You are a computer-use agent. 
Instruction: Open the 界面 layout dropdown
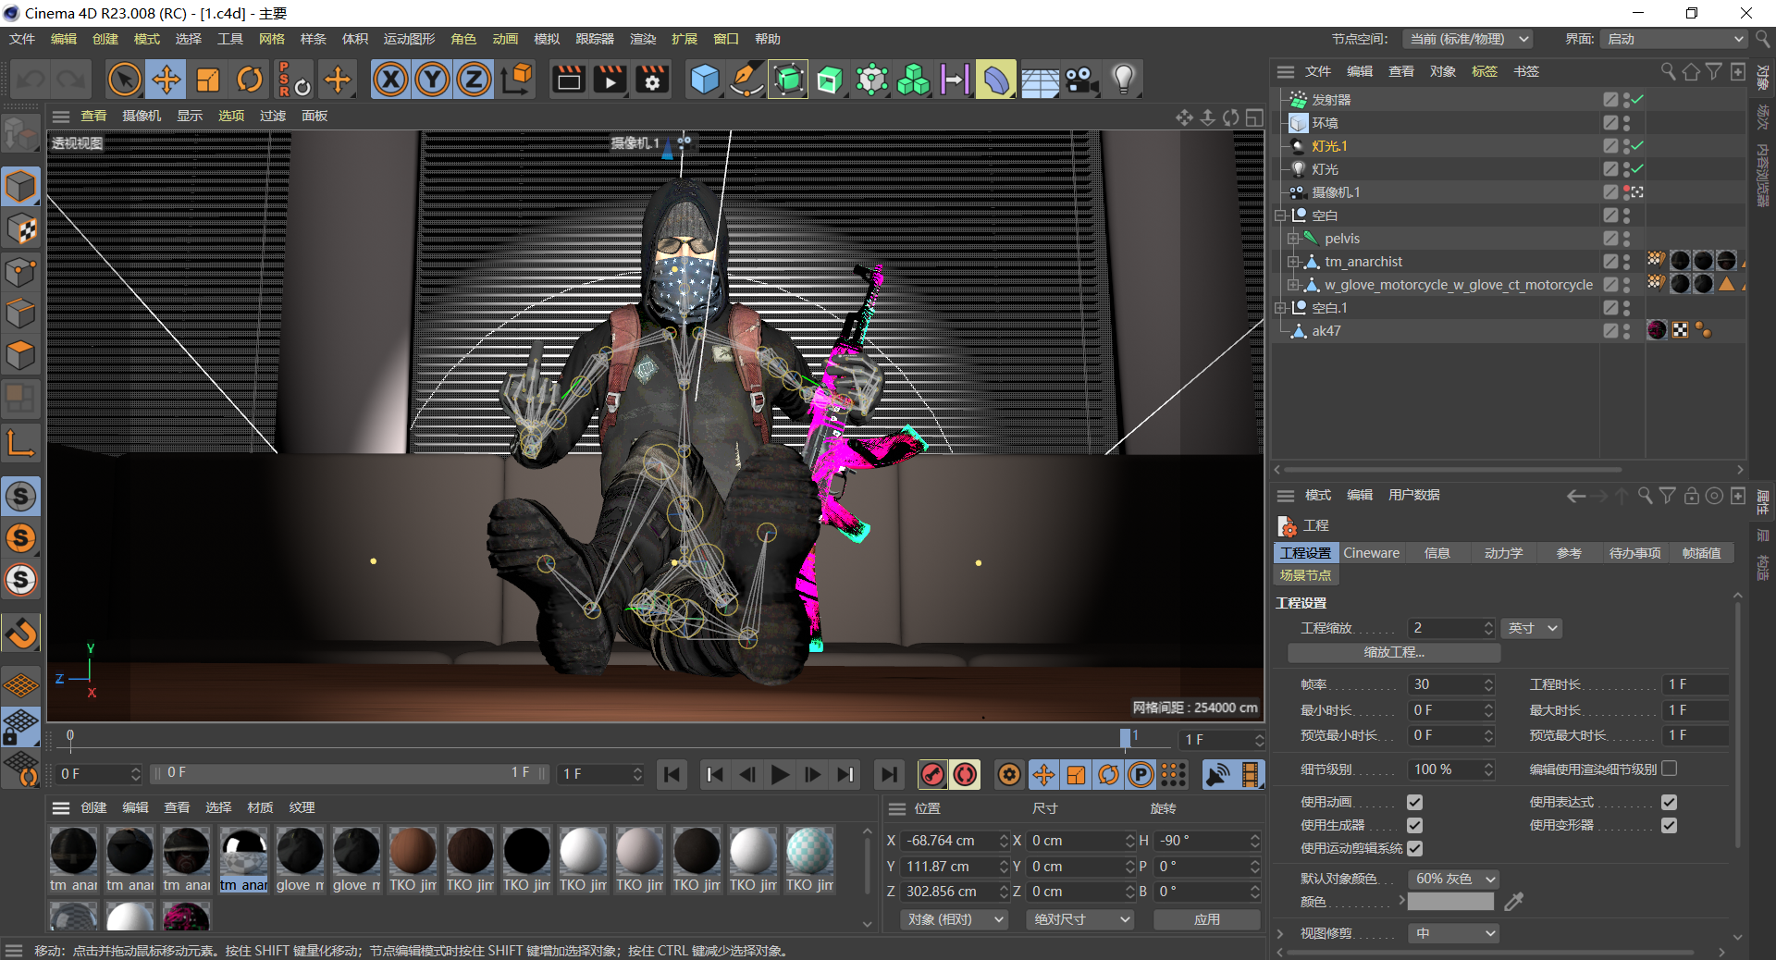click(1673, 39)
